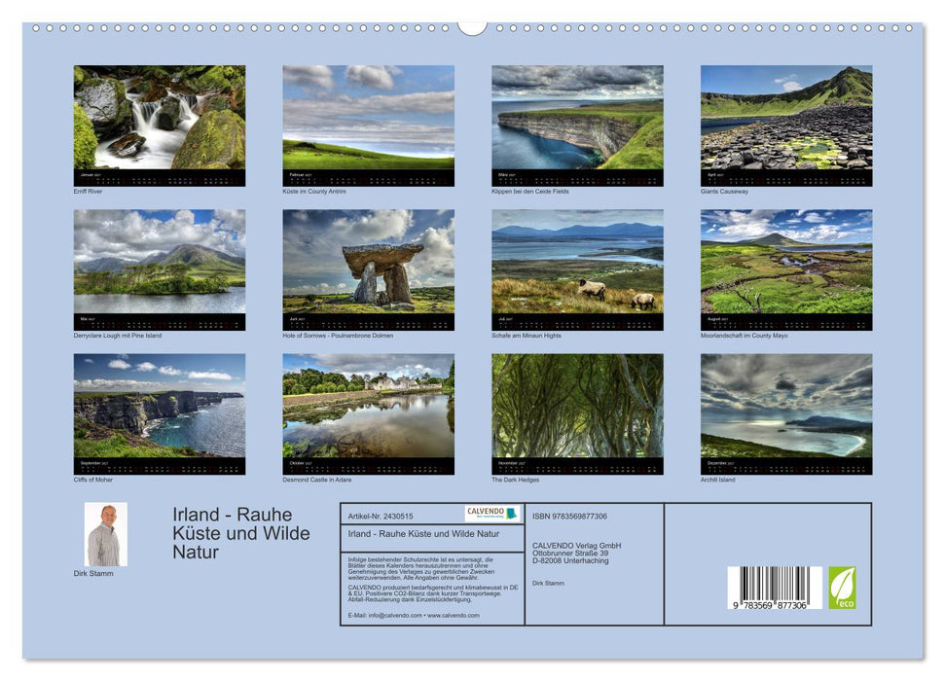945x681 pixels.
Task: Click 'Ottobrunner Straße 39' address line
Action: (570, 553)
